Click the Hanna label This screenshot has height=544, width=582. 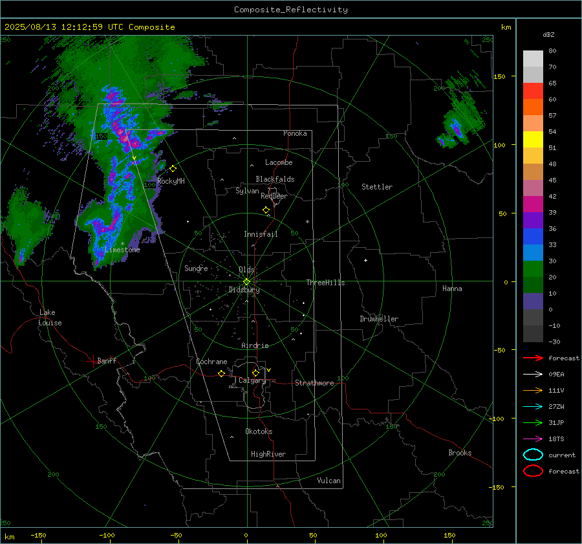[x=452, y=288]
